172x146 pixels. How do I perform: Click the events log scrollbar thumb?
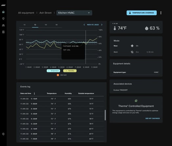pos(105,115)
